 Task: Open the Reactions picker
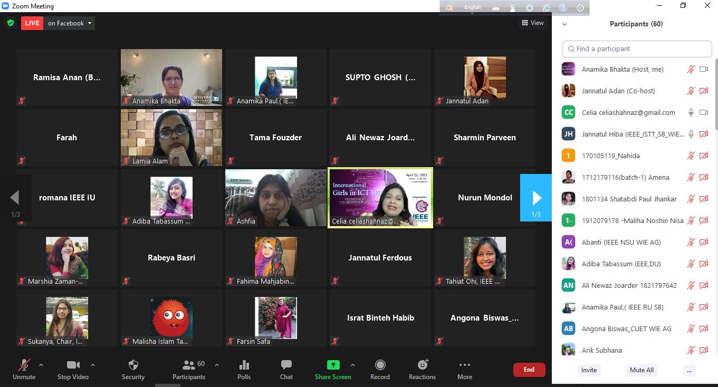[422, 370]
